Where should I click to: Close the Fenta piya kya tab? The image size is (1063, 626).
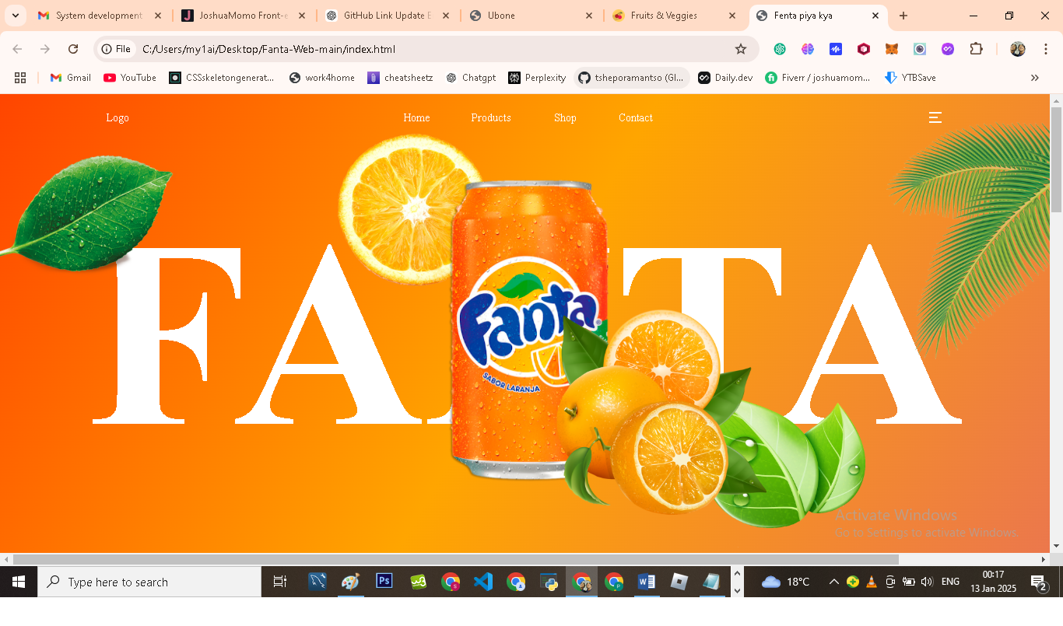[875, 16]
